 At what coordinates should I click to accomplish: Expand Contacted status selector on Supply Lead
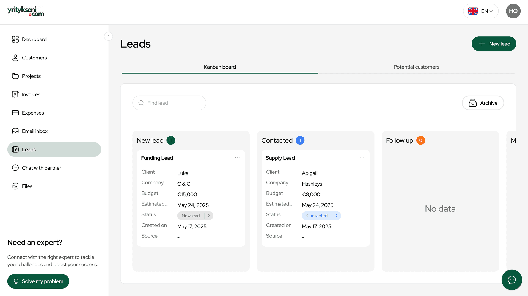pos(337,216)
